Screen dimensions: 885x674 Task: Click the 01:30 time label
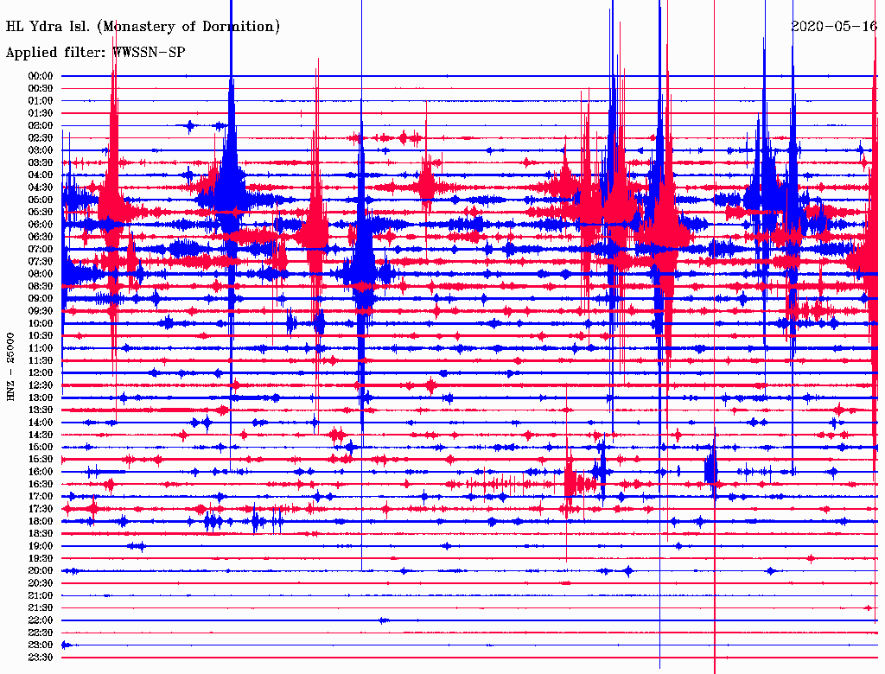41,113
